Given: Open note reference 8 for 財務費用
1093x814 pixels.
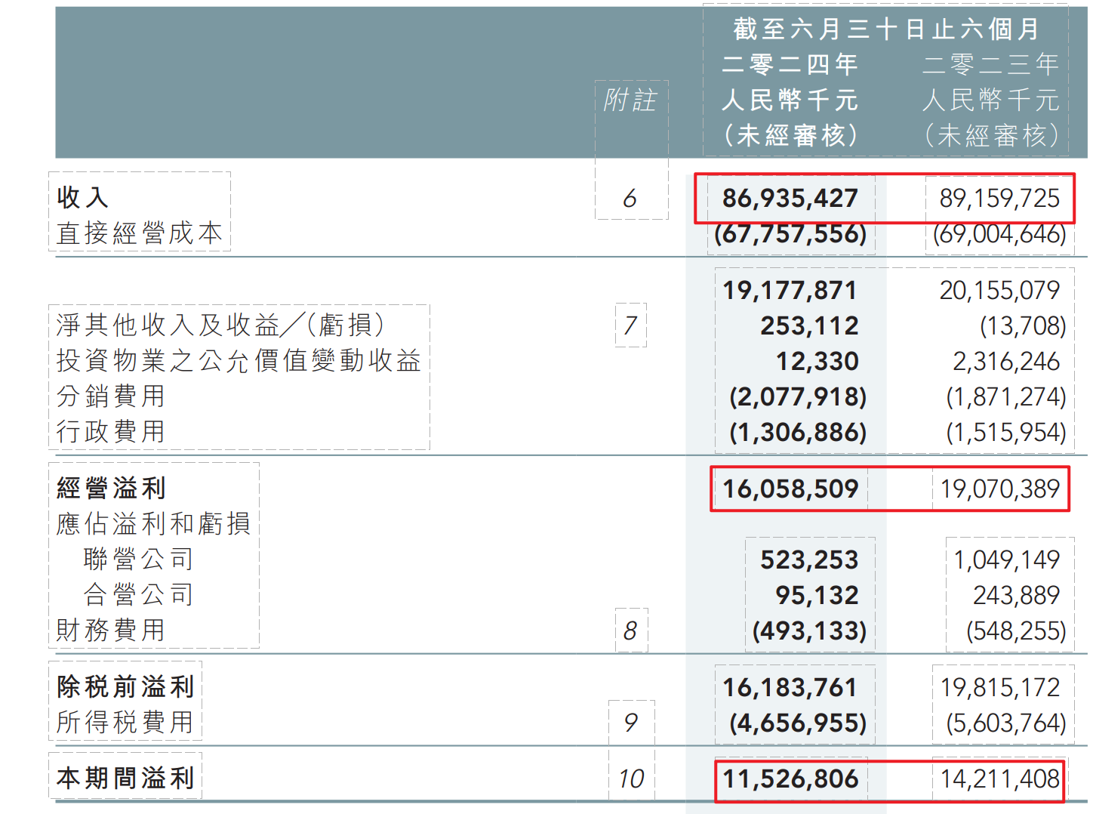Looking at the screenshot, I should [x=630, y=631].
